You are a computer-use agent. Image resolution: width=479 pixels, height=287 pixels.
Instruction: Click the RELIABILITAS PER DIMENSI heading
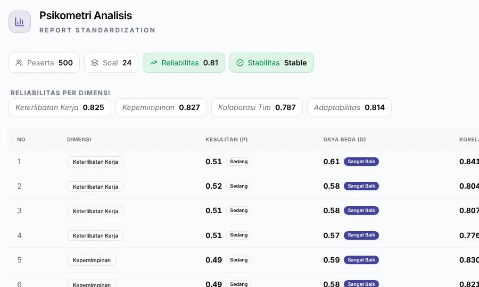click(61, 92)
